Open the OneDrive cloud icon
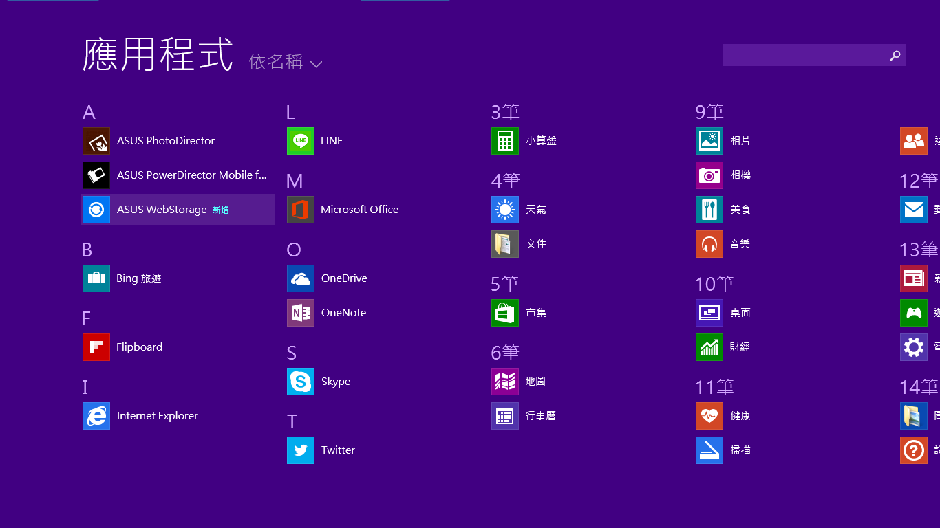 (301, 278)
